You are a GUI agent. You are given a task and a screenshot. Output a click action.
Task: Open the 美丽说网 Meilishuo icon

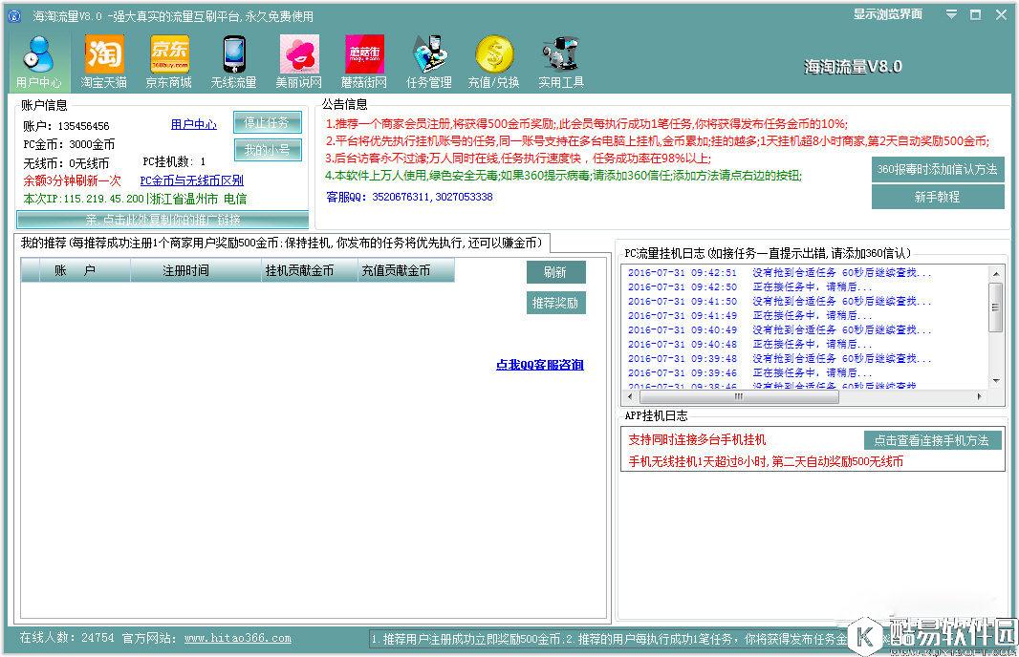pyautogui.click(x=298, y=60)
